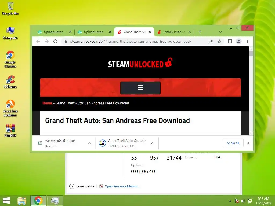The image size is (275, 206).
Task: Reload the SteamUnlocked page
Action: [x=55, y=41]
